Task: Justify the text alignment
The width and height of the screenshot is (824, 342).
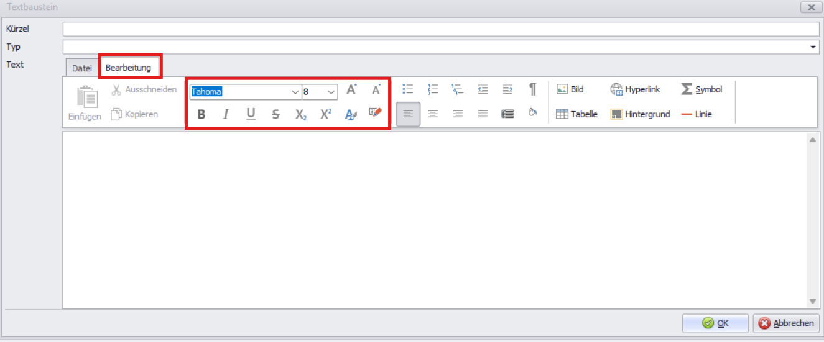Action: [483, 114]
